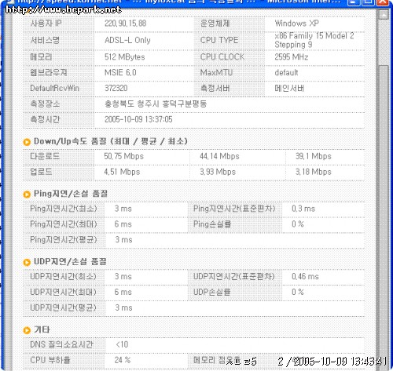The height and width of the screenshot is (371, 393).
Task: Click the UDP지연/손실 품질 section heading
Action: pos(70,262)
